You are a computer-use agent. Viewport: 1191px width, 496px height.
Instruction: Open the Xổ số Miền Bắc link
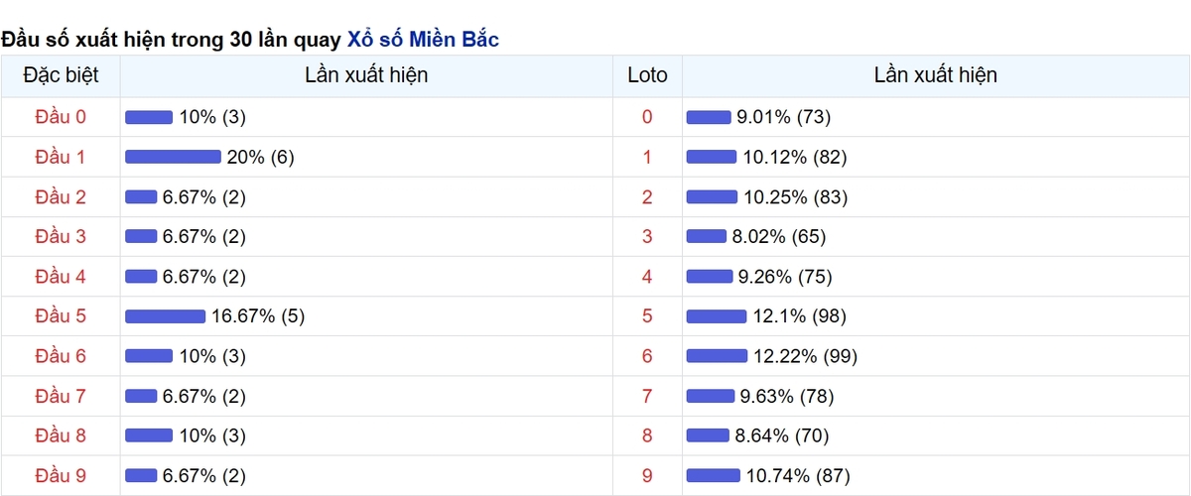423,40
